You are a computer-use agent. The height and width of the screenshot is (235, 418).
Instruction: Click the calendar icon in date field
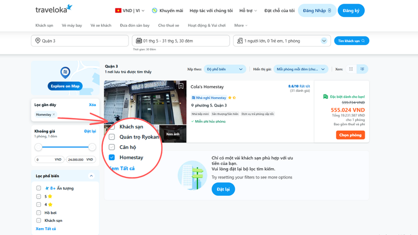(x=139, y=41)
